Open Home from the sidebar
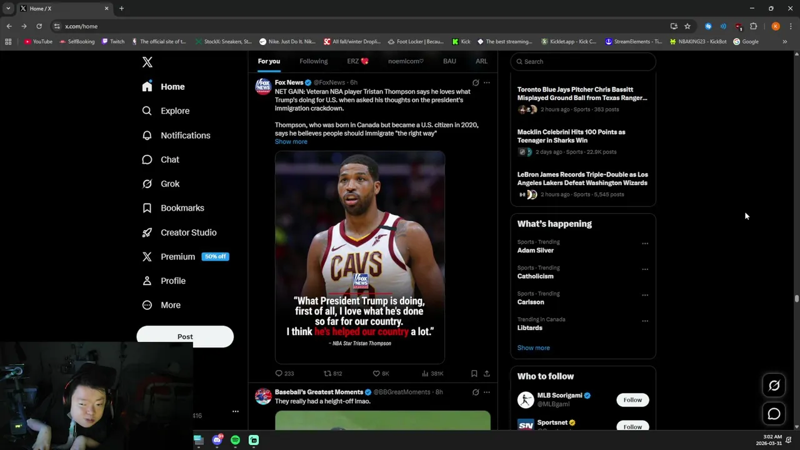Viewport: 800px width, 450px height. [164, 87]
